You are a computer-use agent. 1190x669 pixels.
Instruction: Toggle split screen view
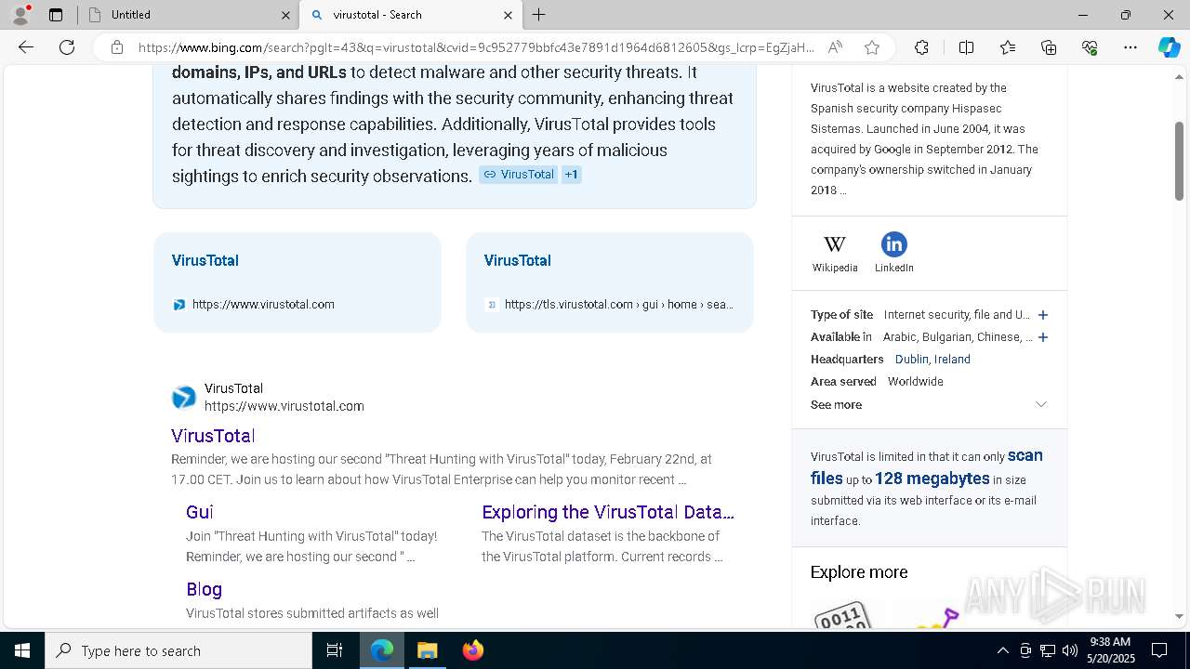tap(966, 47)
